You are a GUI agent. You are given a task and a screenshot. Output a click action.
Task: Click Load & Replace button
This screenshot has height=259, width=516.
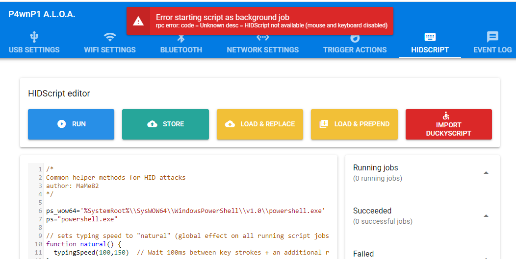tap(259, 124)
